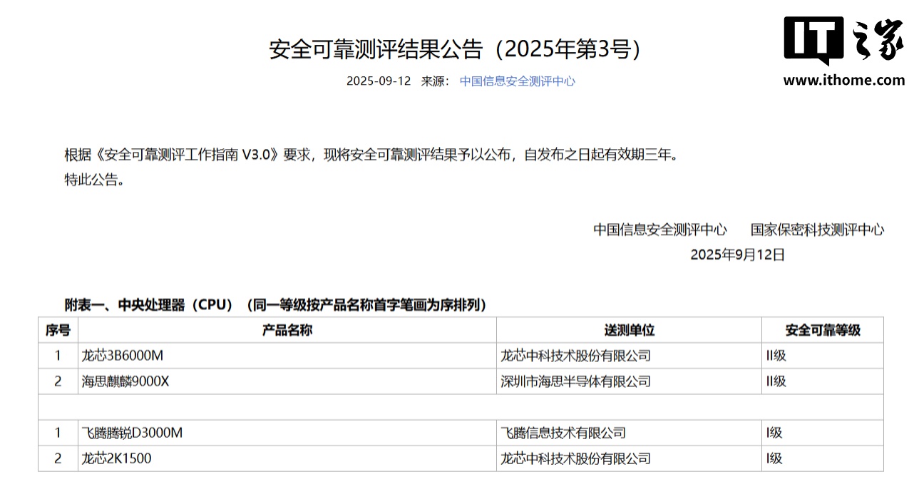Click the I级 rating for 龙芯2K1500
Image resolution: width=919 pixels, height=504 pixels.
774,458
